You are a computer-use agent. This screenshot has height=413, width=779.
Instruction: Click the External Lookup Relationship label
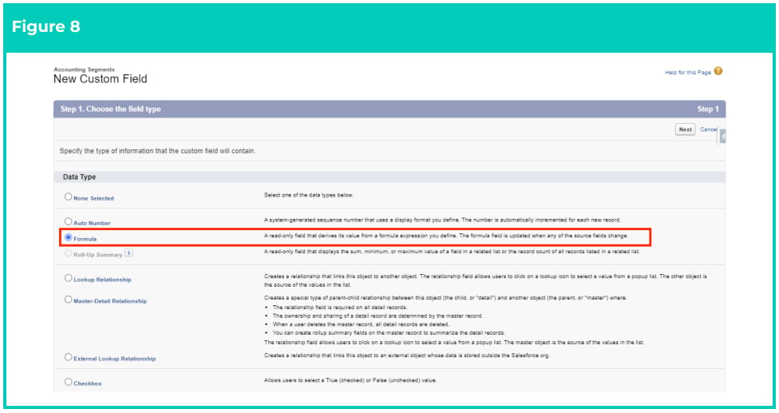click(x=115, y=359)
